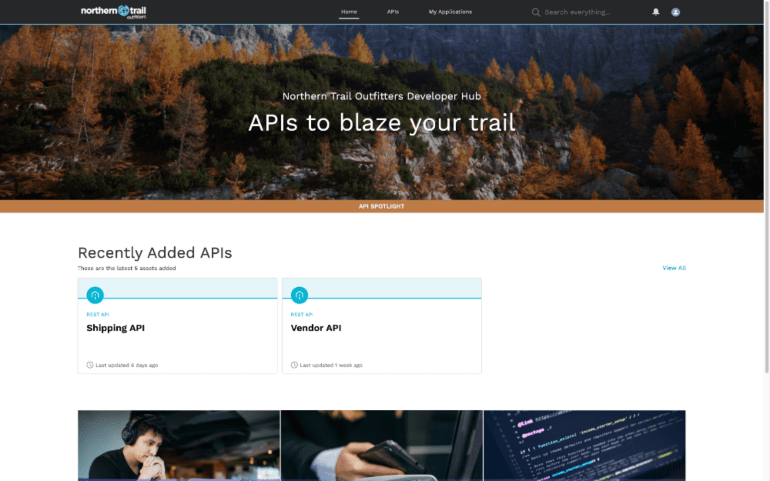The image size is (770, 481).
Task: Select the thumbnail of man wearing headphones
Action: 179,445
